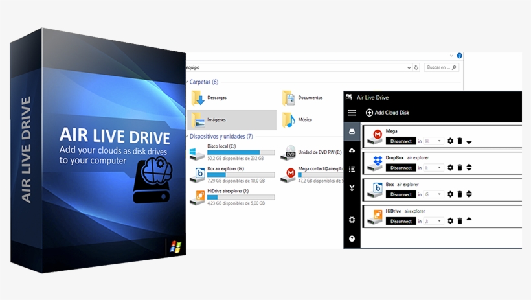Select the Imágenes folder in Explorer

[x=232, y=120]
